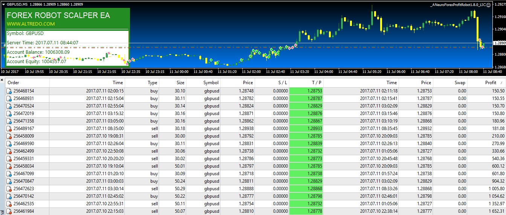Click the 11 Jul 04:00 time axis label
This screenshot has height=215, width=506.
pyautogui.click(x=324, y=71)
